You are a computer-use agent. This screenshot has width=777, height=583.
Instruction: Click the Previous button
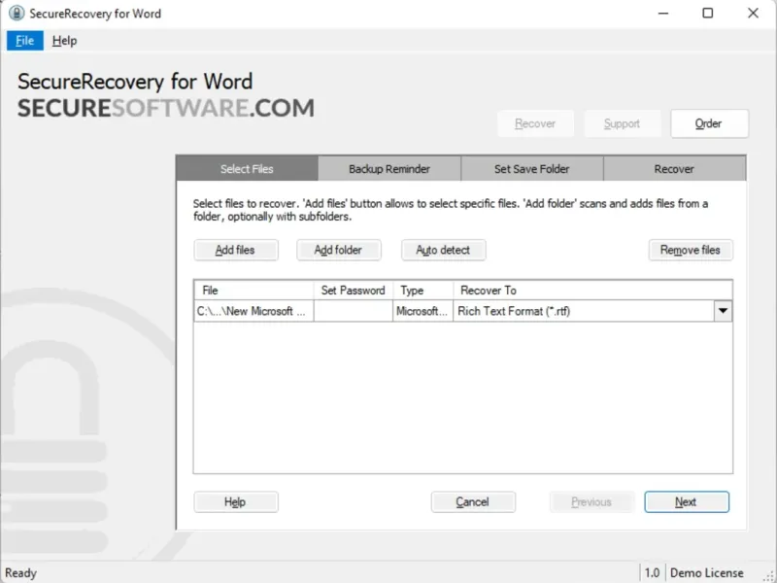pyautogui.click(x=591, y=501)
